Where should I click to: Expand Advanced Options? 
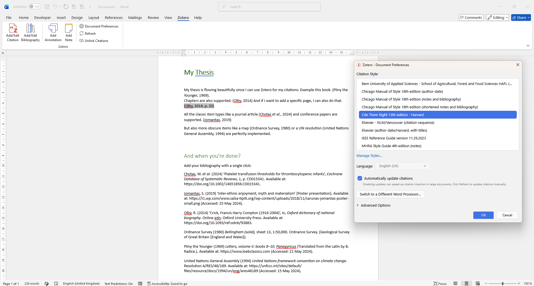(374, 205)
